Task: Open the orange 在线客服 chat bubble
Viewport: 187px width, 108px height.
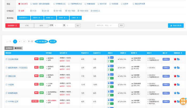Action: [183, 101]
